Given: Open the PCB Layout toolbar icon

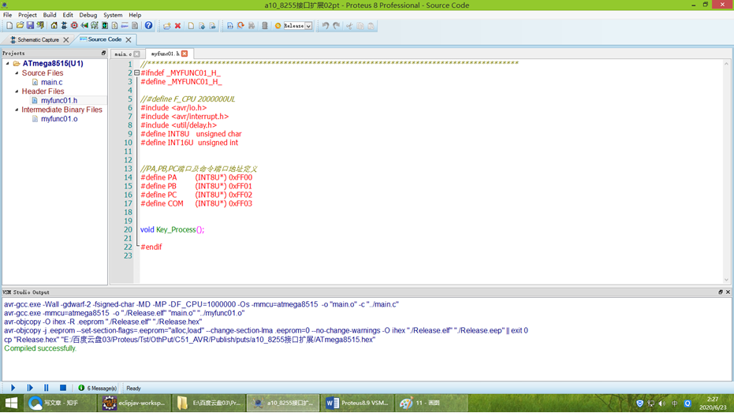Looking at the screenshot, I should point(74,26).
